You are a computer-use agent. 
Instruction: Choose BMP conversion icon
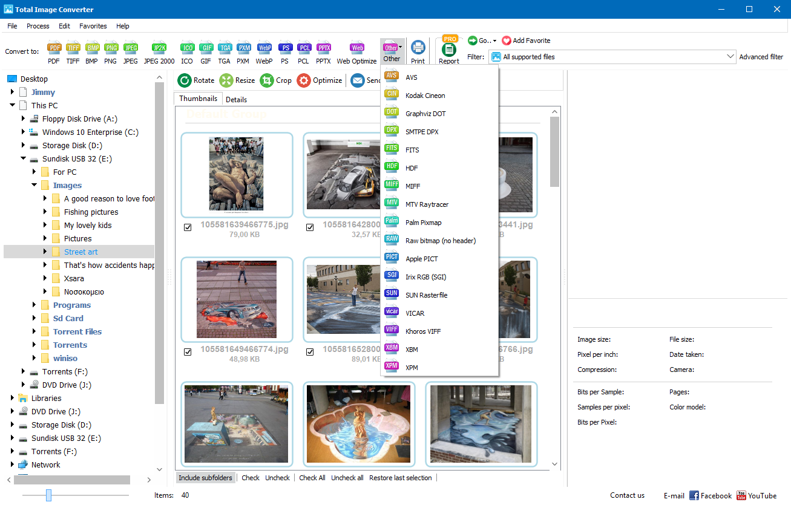pyautogui.click(x=91, y=53)
